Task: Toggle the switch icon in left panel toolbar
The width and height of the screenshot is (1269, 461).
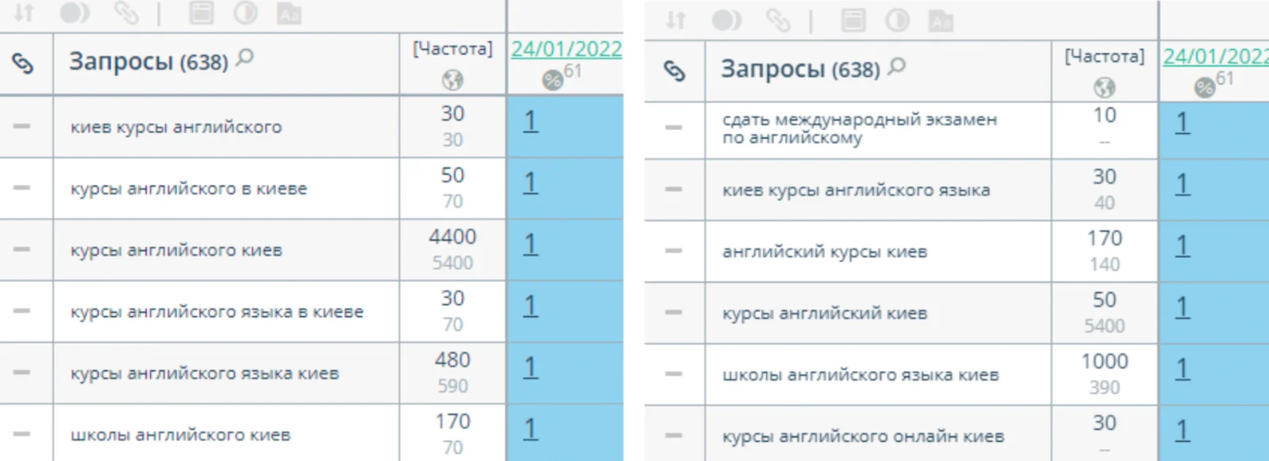Action: 75,13
